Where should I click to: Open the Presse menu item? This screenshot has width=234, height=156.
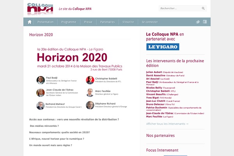click(x=88, y=22)
